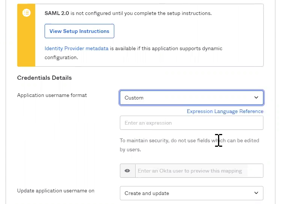The image size is (281, 204).
Task: Click the Okta user preview mapping field
Action: pos(199,171)
